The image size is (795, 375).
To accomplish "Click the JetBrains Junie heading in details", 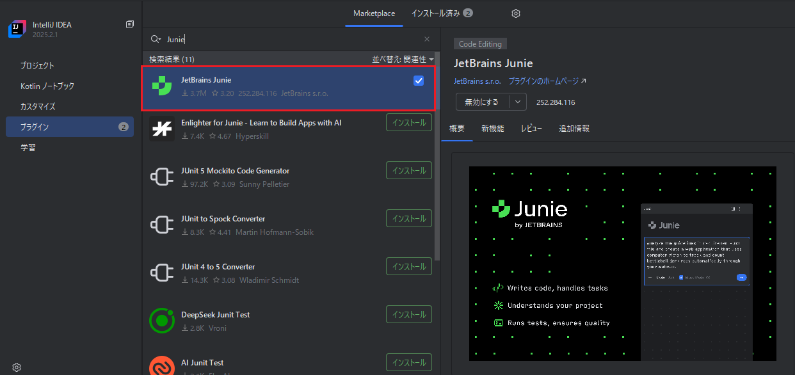I will [494, 63].
